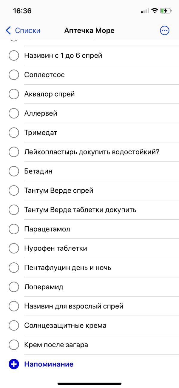Edit the Тримедат reminder text
179x388 pixels.
41,133
